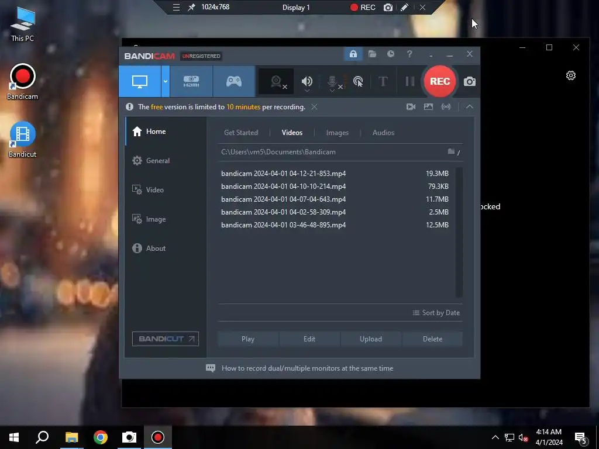The width and height of the screenshot is (599, 449).
Task: Switch to Get Started tab
Action: point(240,133)
